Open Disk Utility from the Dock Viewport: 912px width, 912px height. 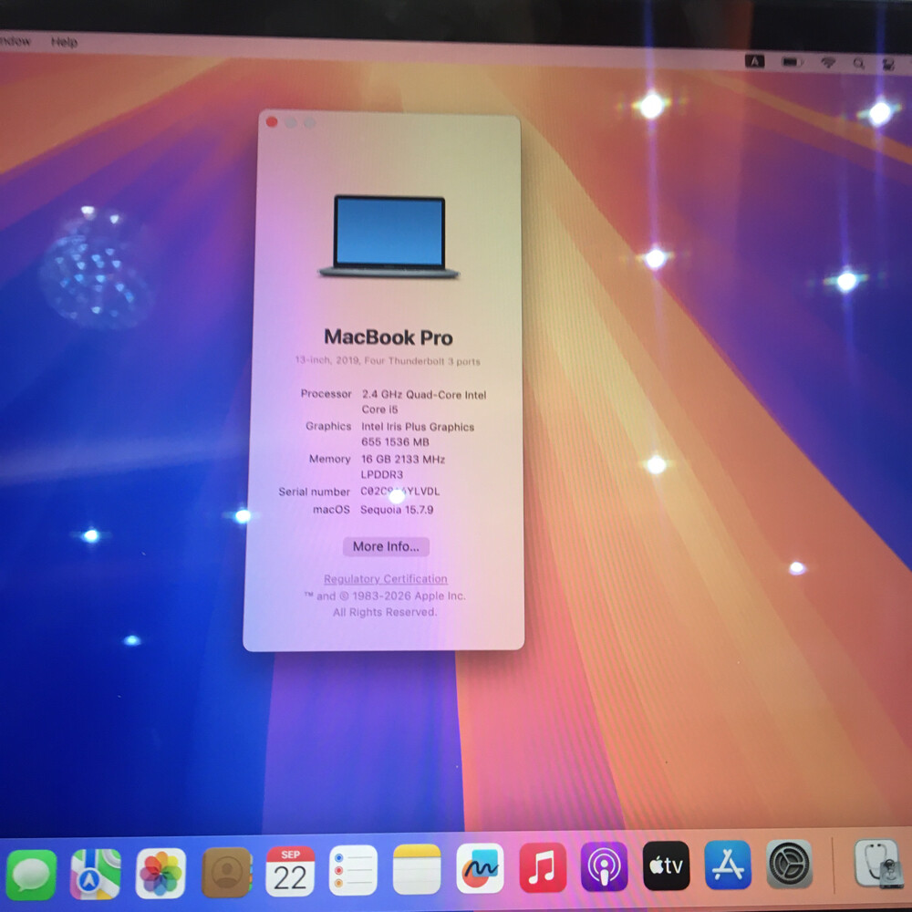click(x=878, y=863)
